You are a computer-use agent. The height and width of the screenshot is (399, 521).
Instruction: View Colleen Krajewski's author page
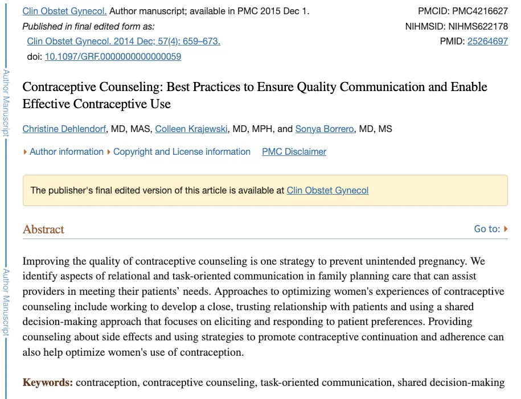click(x=191, y=129)
